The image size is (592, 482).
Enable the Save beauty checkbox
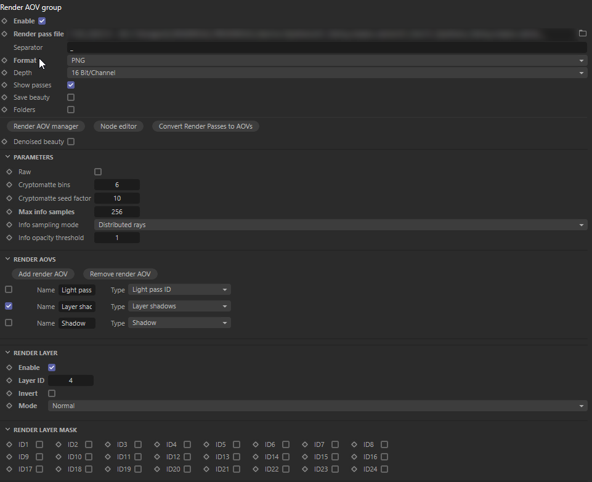(x=71, y=97)
